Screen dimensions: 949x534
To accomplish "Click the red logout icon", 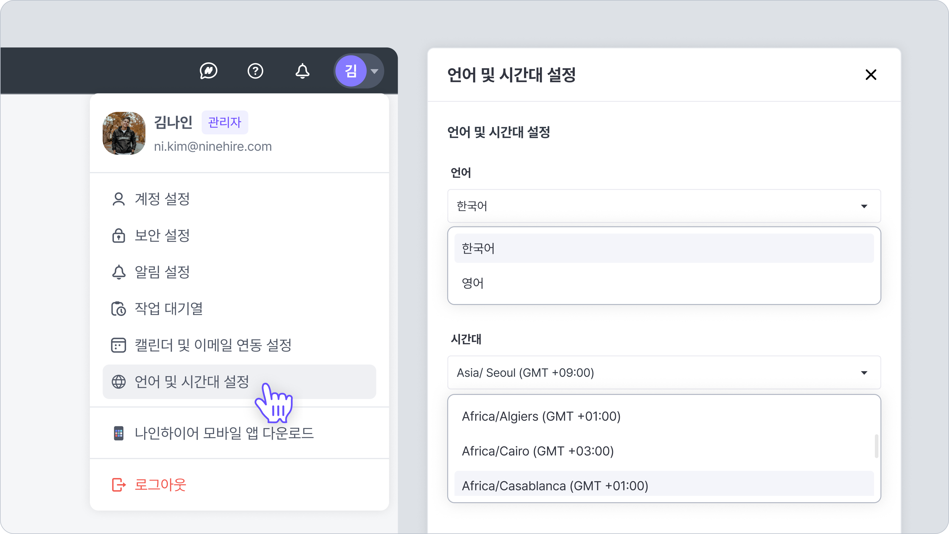I will coord(119,485).
